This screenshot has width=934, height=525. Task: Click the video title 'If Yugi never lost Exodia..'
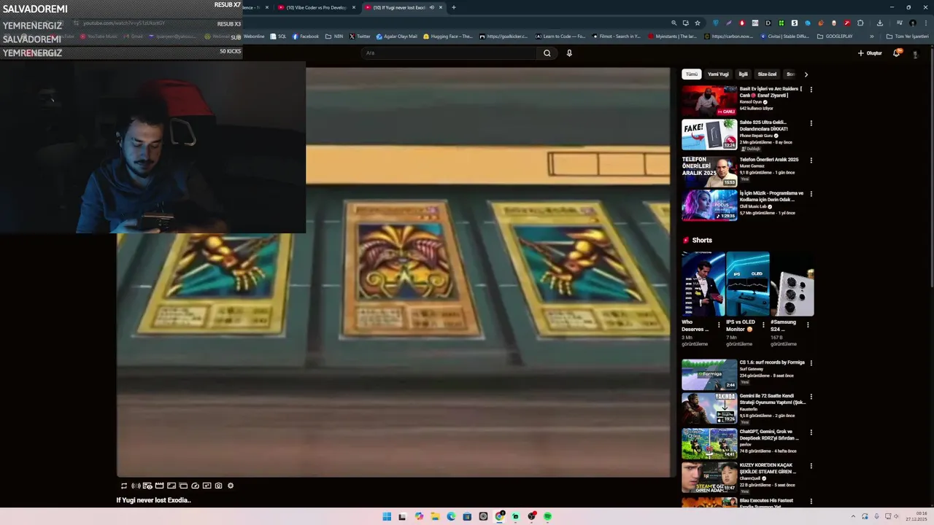pos(153,500)
